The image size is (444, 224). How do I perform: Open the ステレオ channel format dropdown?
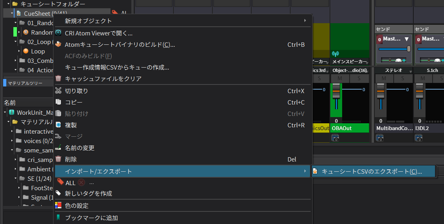(x=394, y=70)
